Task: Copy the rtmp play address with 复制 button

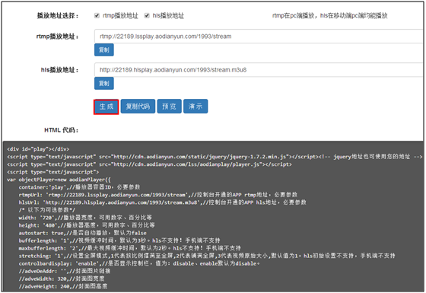Action: [104, 49]
